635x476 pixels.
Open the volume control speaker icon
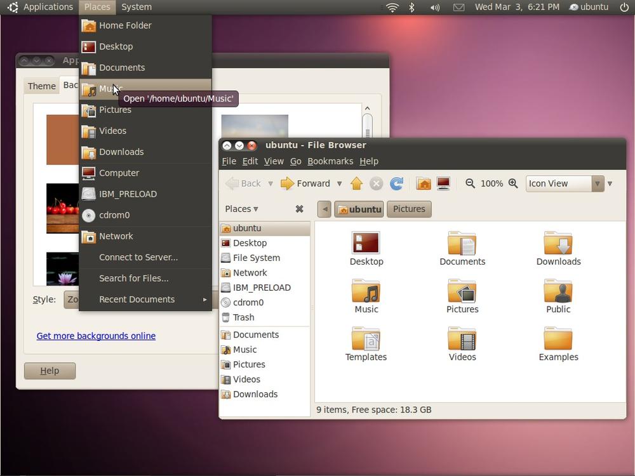(x=434, y=7)
